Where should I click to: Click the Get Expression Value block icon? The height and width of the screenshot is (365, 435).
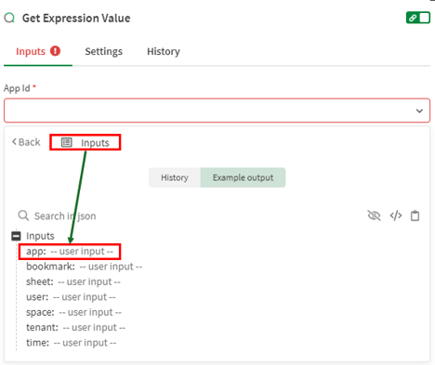click(9, 18)
